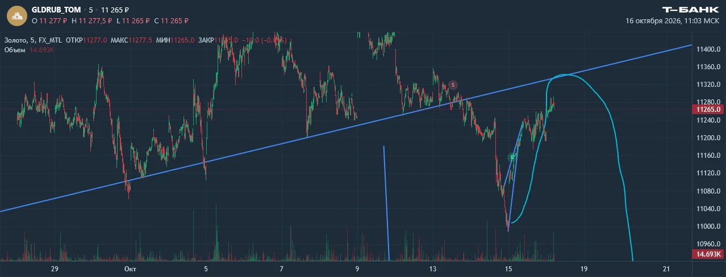Screen dimensions: 726x277
Task: Click the 11080.0 price axis label
Action: pyautogui.click(x=709, y=191)
